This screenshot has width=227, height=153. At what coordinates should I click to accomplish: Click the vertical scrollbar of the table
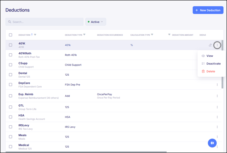tap(222, 68)
